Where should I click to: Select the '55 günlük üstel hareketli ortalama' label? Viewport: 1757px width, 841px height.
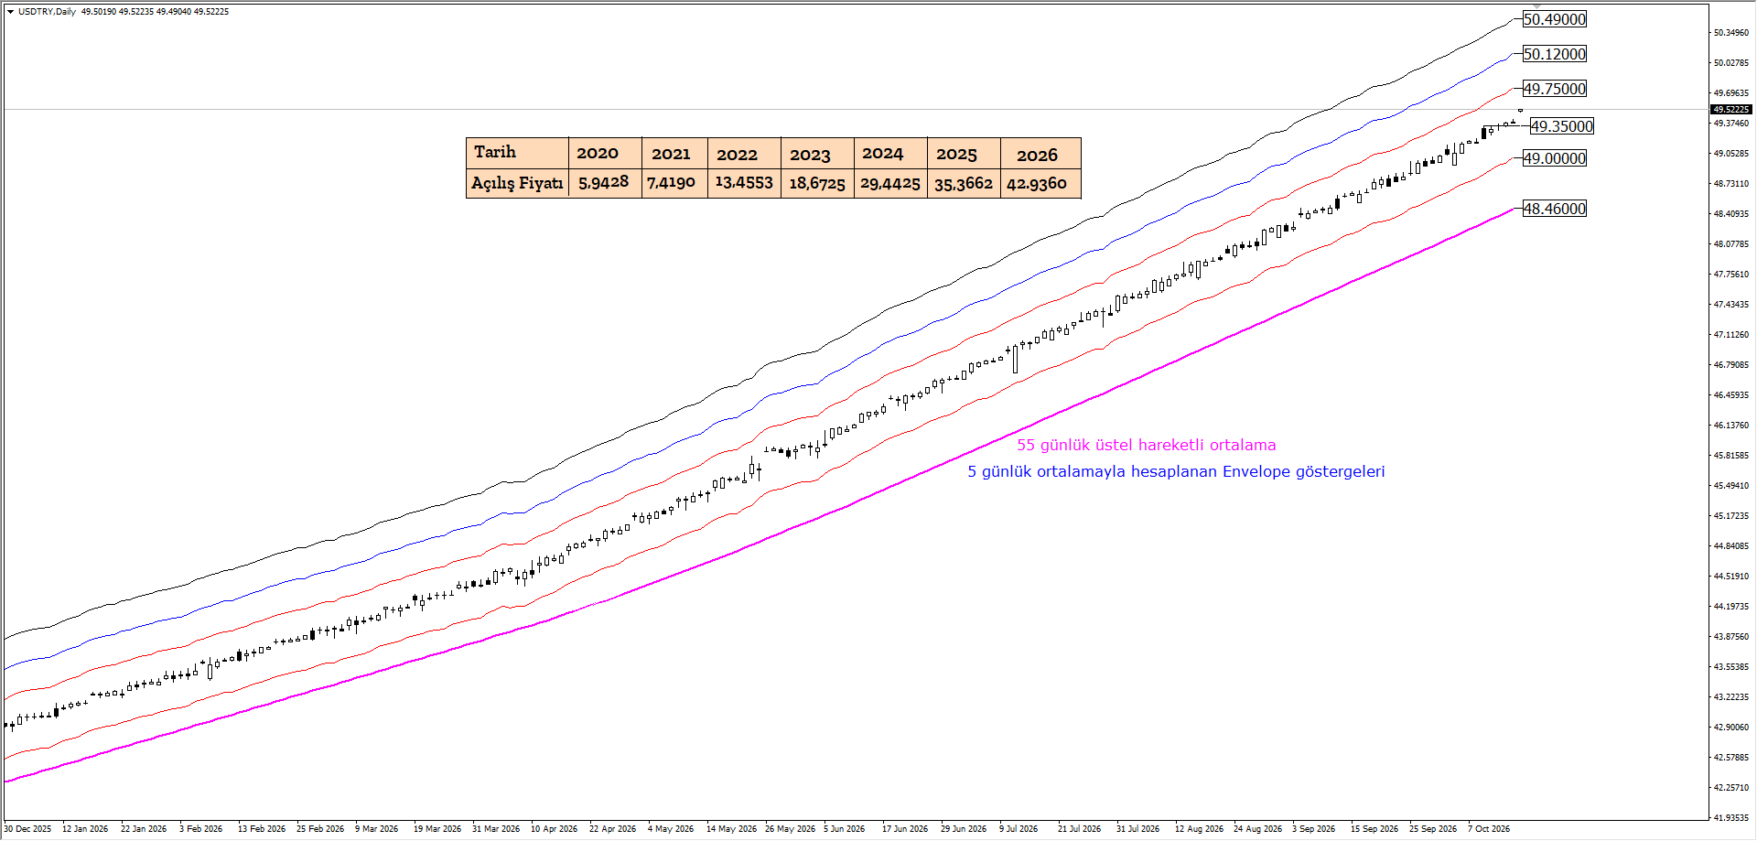(1146, 446)
